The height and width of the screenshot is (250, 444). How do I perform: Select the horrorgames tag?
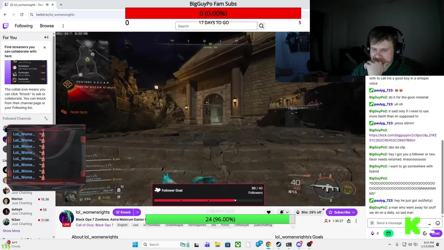[197, 225]
